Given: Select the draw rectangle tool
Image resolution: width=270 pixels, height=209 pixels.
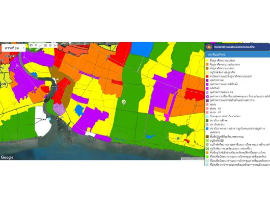Looking at the screenshot, I should click(45, 45).
